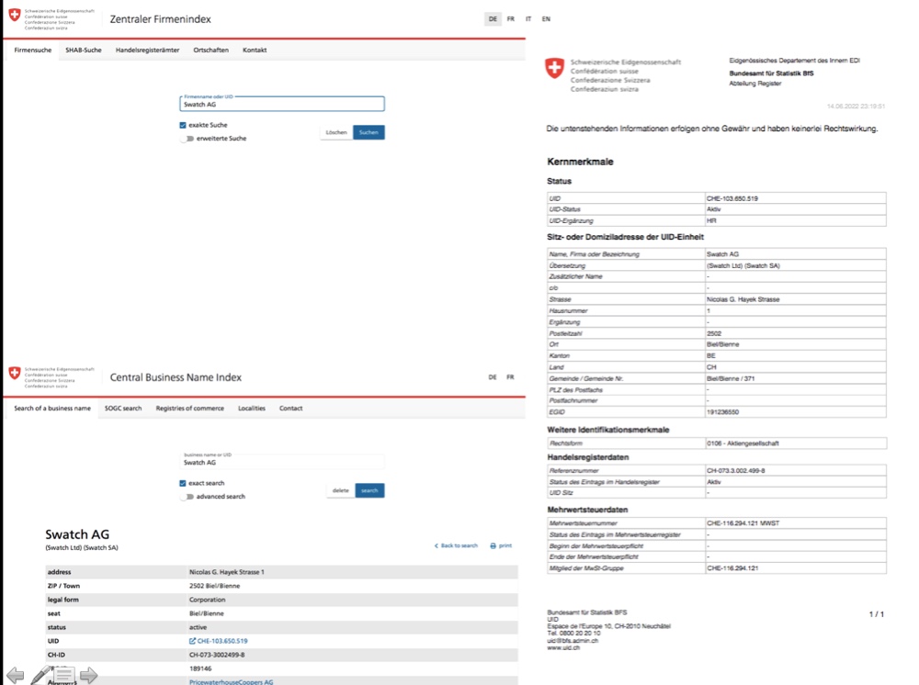919x685 pixels.
Task: Click the 'CHE-116.294.121 MWST' value
Action: point(743,523)
